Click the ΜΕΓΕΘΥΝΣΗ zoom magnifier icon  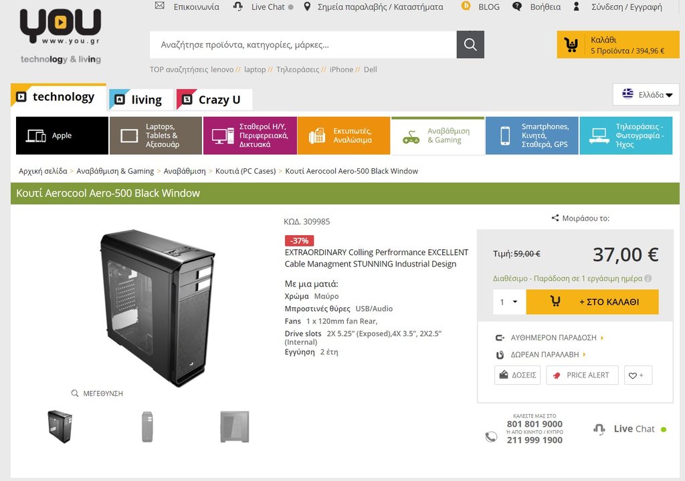click(75, 393)
